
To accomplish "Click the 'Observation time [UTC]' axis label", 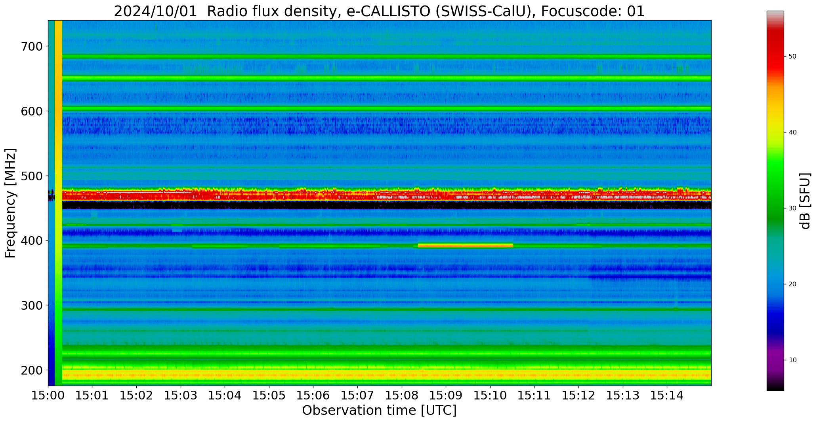I will pos(379,411).
